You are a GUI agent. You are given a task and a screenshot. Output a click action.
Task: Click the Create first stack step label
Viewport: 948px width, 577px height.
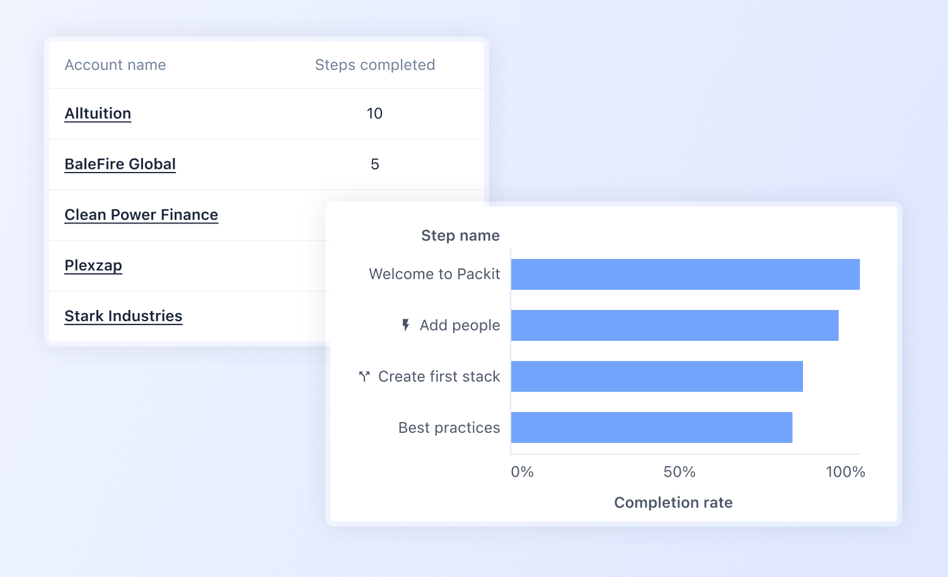[439, 377]
